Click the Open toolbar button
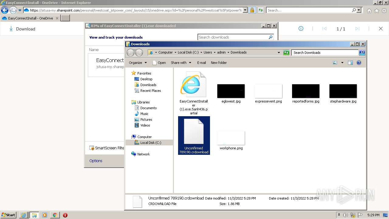389x219 pixels. pyautogui.click(x=159, y=63)
